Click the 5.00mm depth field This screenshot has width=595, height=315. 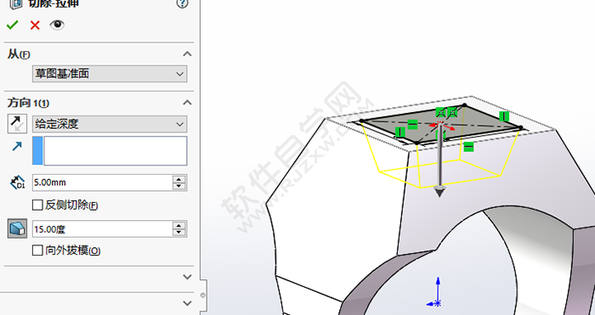[x=103, y=183]
